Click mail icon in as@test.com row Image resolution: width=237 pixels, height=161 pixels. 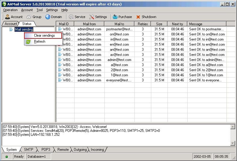[x=60, y=54]
